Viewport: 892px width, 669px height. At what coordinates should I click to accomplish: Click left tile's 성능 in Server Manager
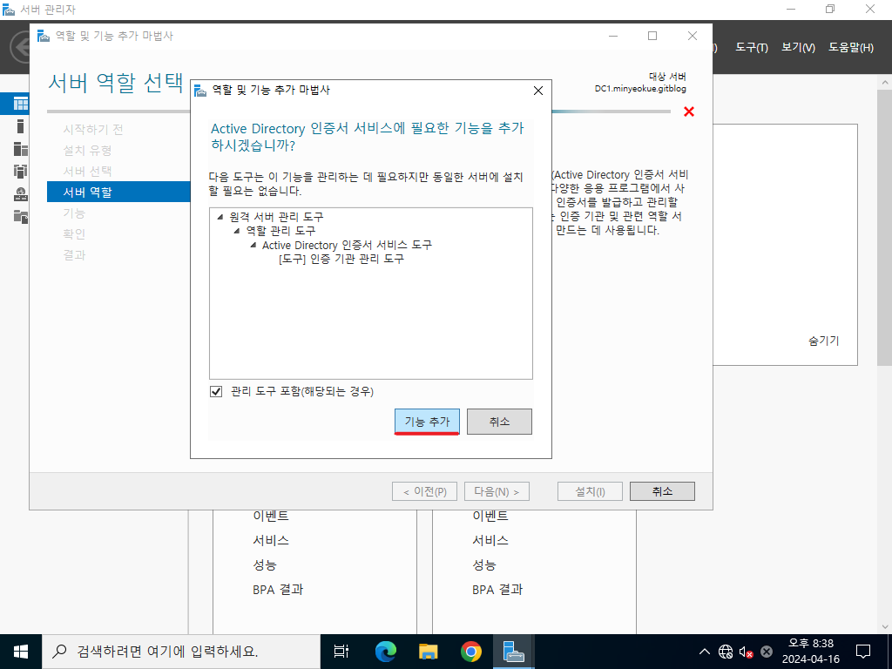[265, 564]
